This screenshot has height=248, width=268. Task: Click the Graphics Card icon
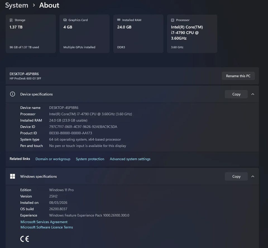click(65, 20)
